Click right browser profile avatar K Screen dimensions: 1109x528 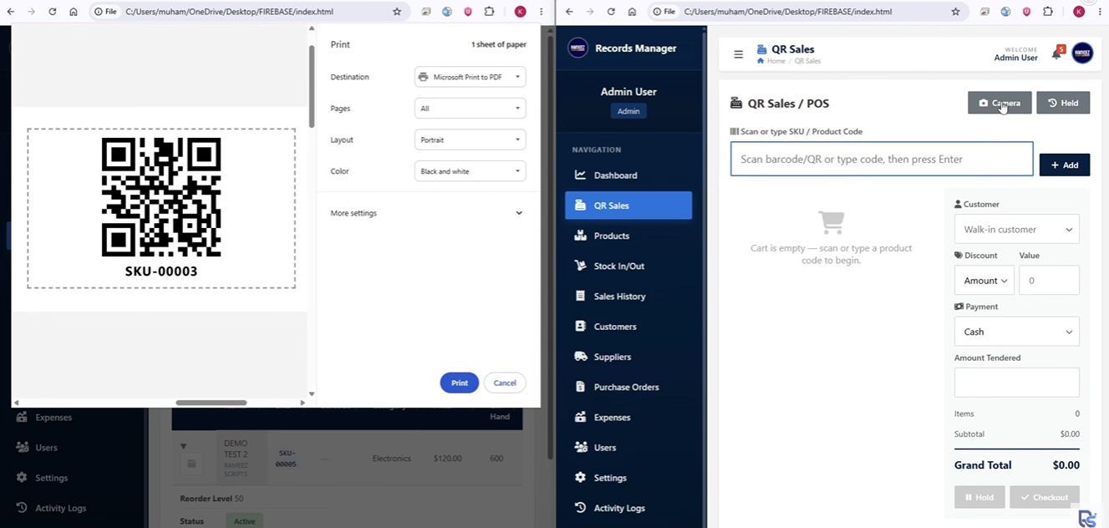point(1079,12)
